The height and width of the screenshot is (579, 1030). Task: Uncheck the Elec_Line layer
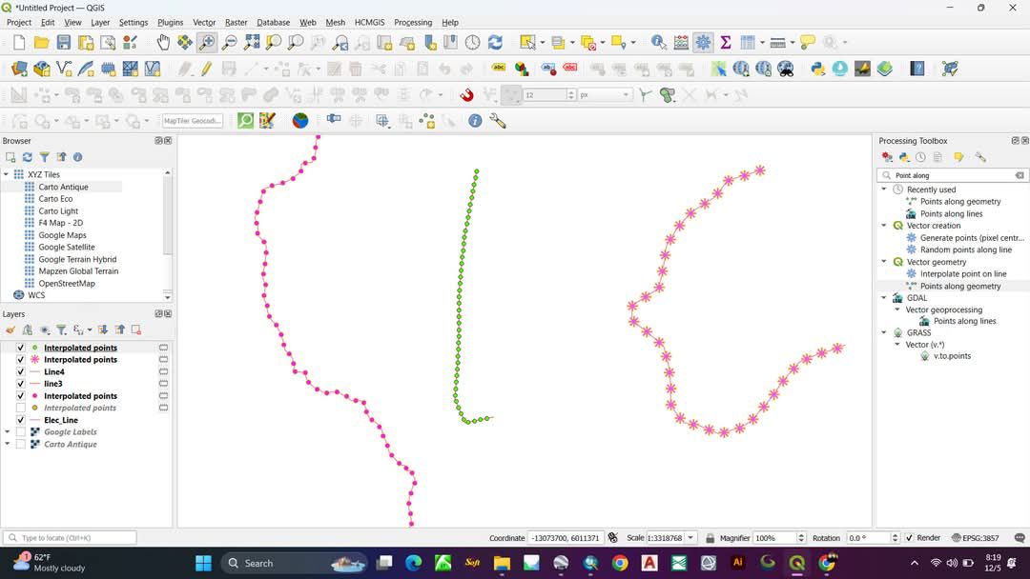tap(20, 420)
